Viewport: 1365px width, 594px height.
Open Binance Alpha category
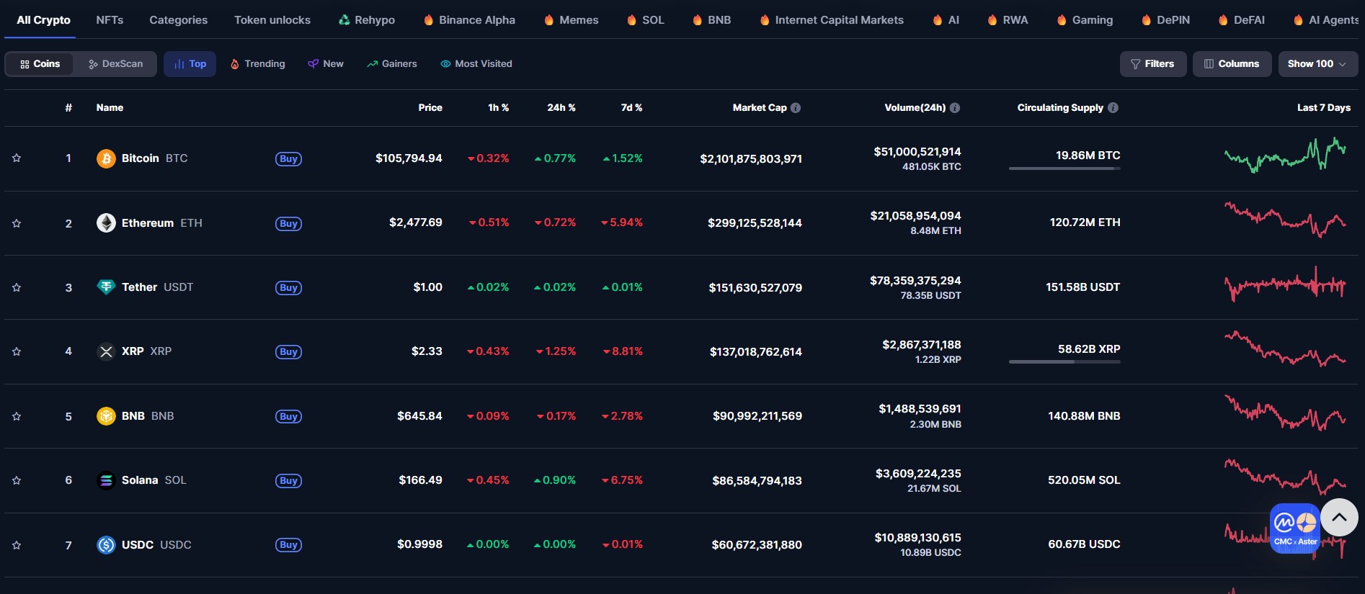tap(469, 20)
